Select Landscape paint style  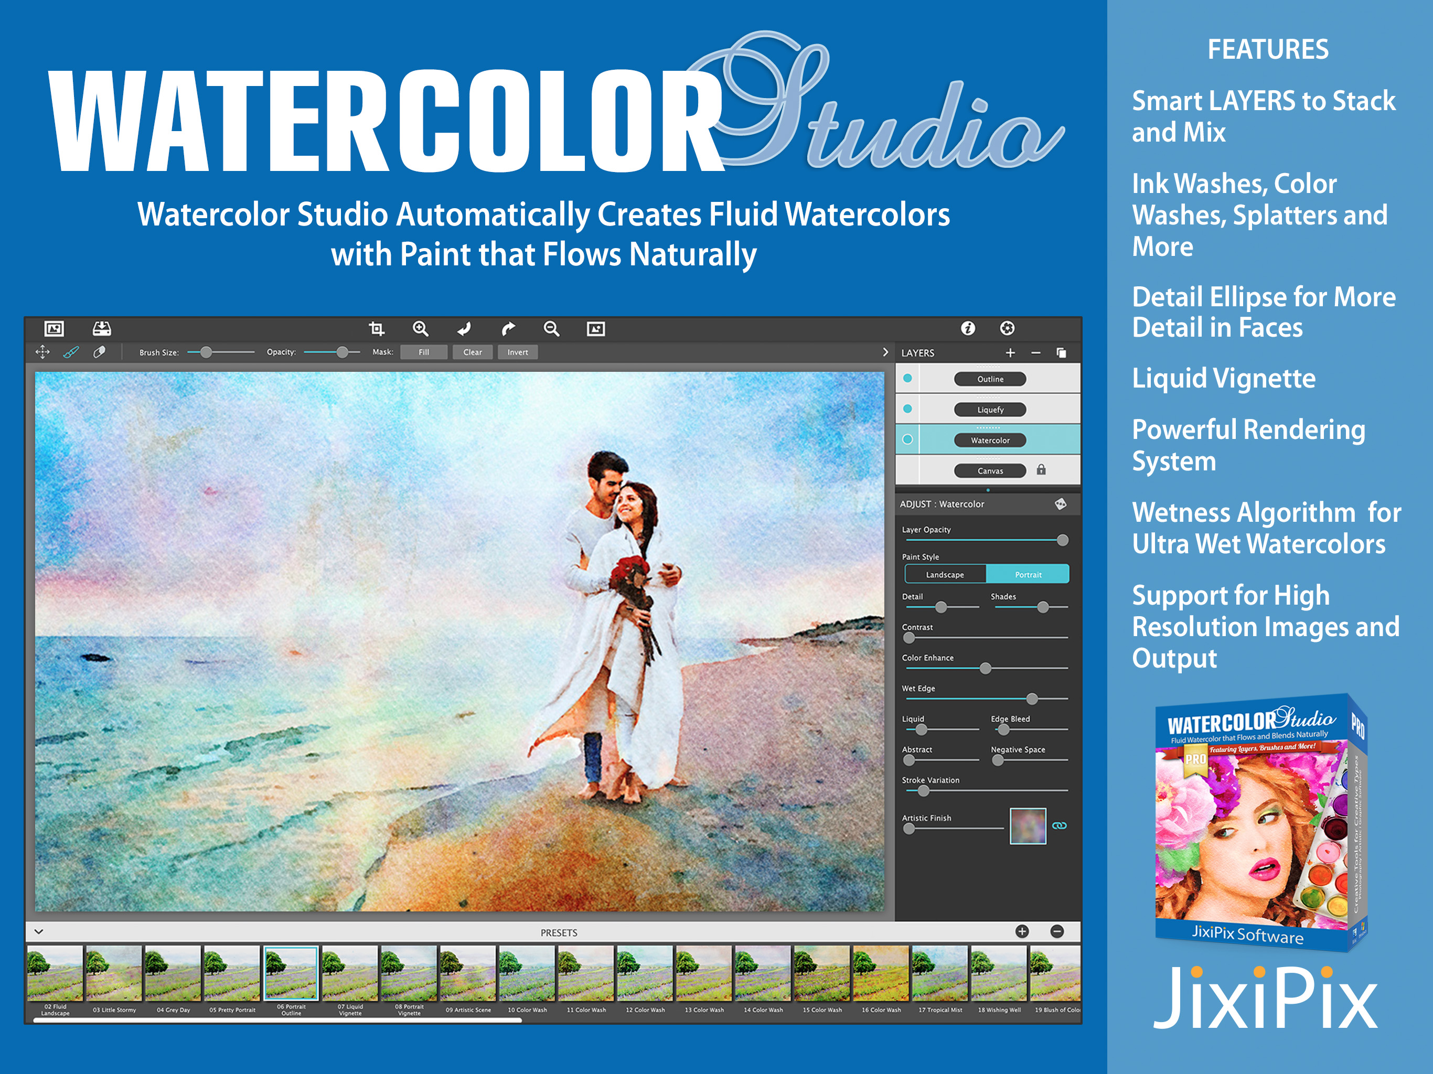pyautogui.click(x=945, y=575)
